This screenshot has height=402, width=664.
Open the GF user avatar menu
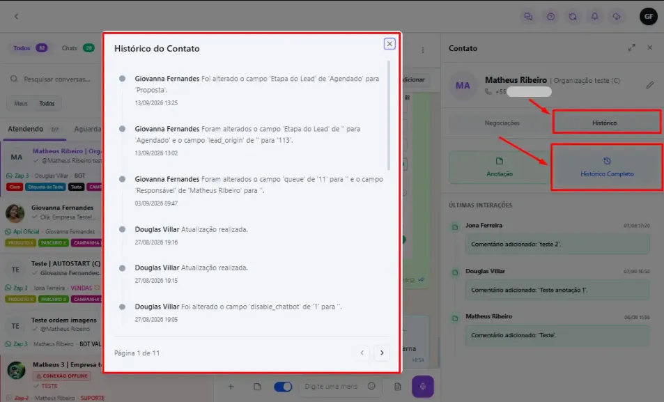pyautogui.click(x=649, y=17)
